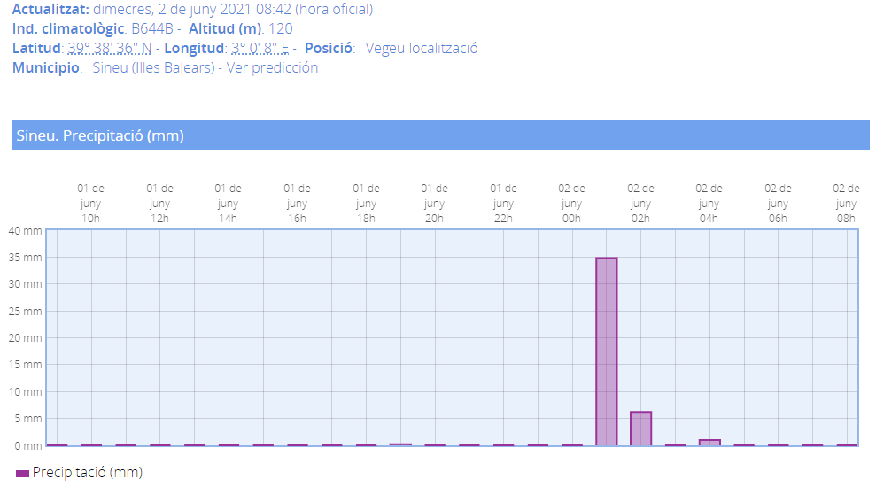
Task: Click the 02 de juny 08h axis label
Action: tap(846, 204)
